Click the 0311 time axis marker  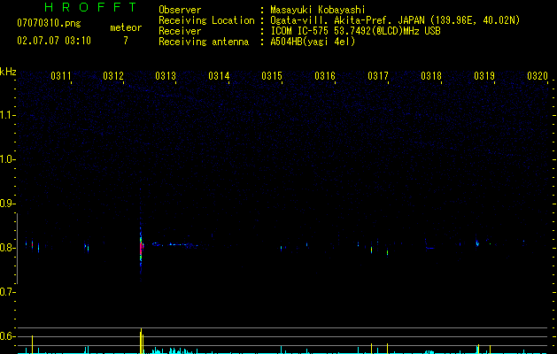(61, 75)
